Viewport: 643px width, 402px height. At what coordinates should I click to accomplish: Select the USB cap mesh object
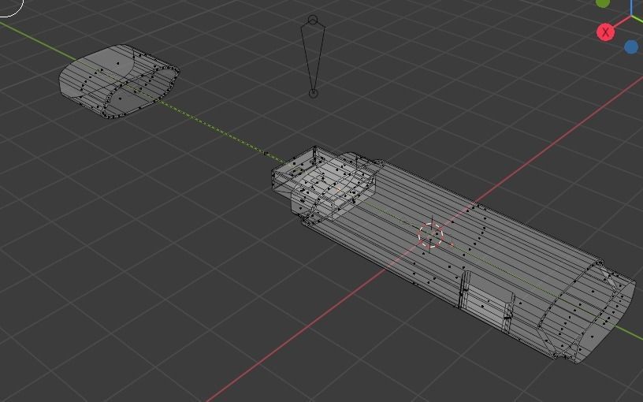[x=119, y=82]
